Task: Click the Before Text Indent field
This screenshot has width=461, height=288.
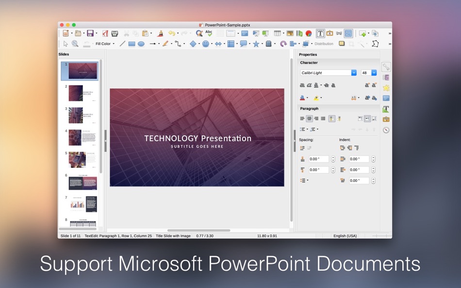Action: (x=359, y=159)
